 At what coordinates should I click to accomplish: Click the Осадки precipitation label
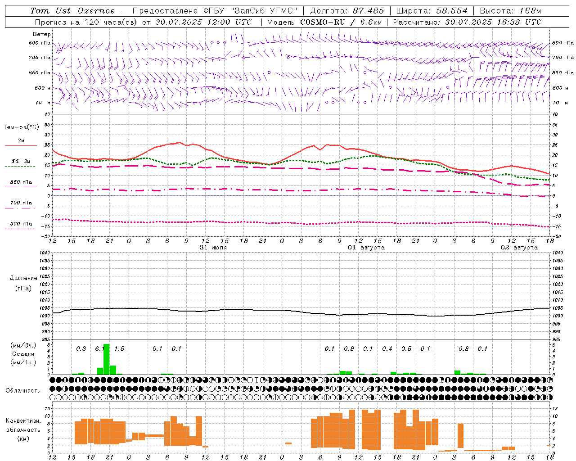(23, 354)
